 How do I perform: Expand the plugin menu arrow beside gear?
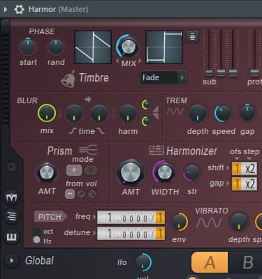pos(6,10)
